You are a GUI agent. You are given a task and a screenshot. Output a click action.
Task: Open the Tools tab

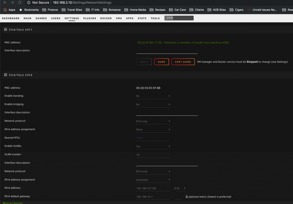[155, 18]
